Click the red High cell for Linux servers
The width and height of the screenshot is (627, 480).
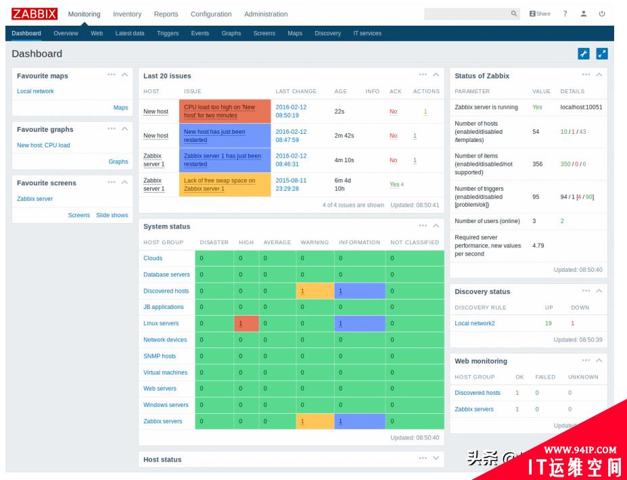pyautogui.click(x=246, y=323)
